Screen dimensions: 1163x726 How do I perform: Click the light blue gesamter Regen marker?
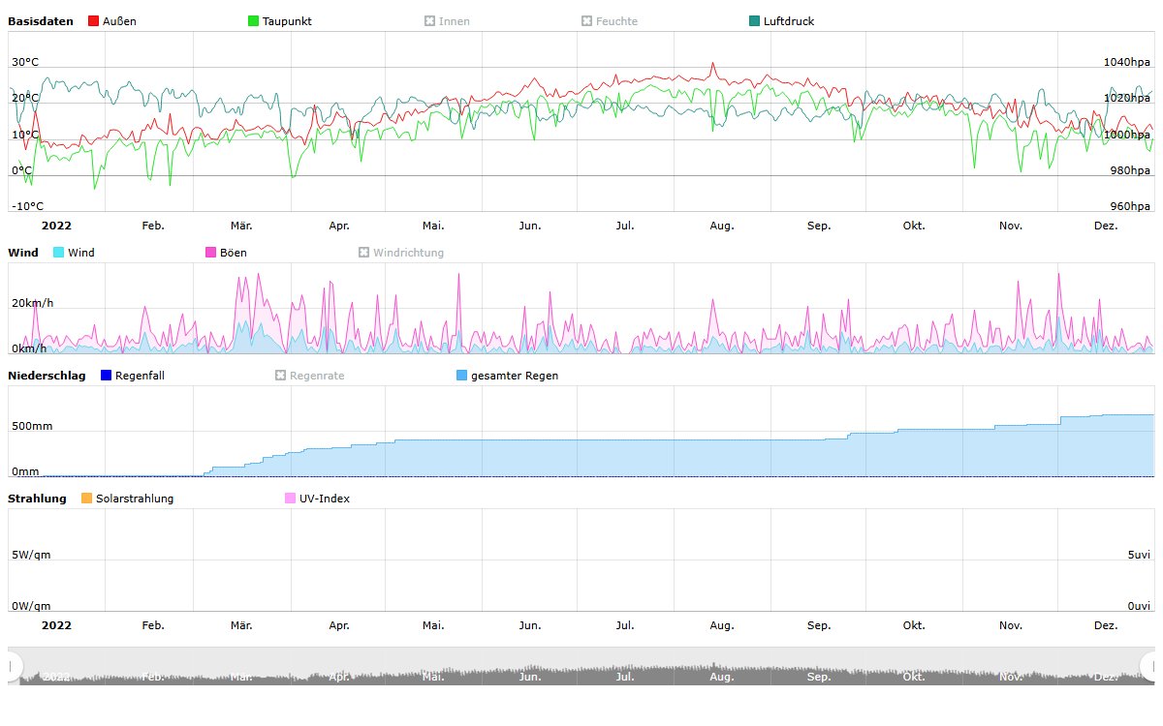pos(462,376)
